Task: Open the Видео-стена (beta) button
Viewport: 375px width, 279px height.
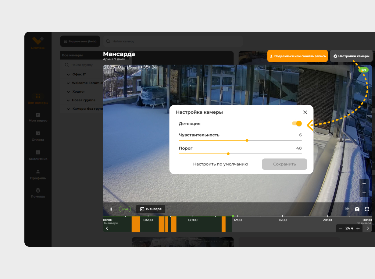Action: point(80,41)
